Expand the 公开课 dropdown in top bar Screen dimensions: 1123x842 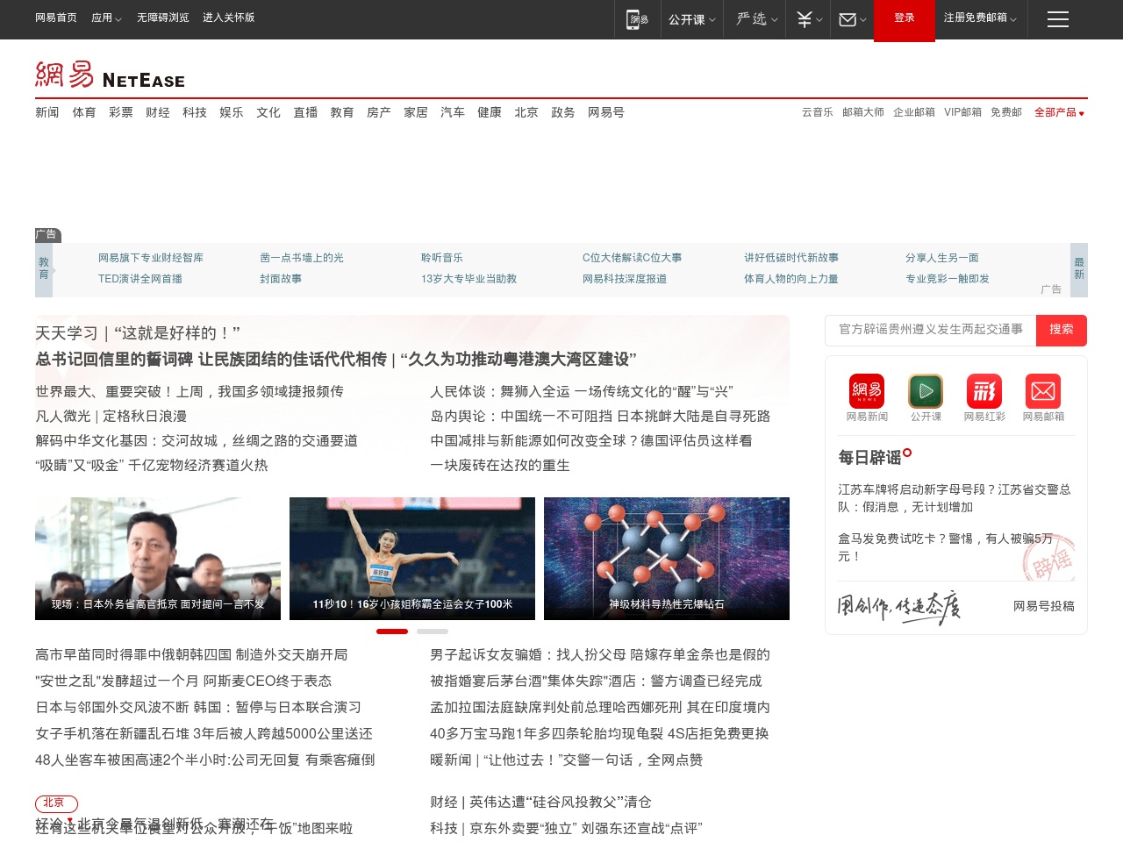(691, 19)
